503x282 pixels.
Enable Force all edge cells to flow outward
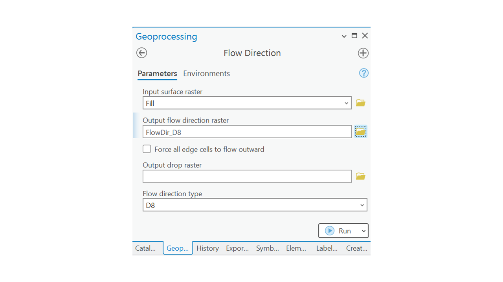coord(147,149)
